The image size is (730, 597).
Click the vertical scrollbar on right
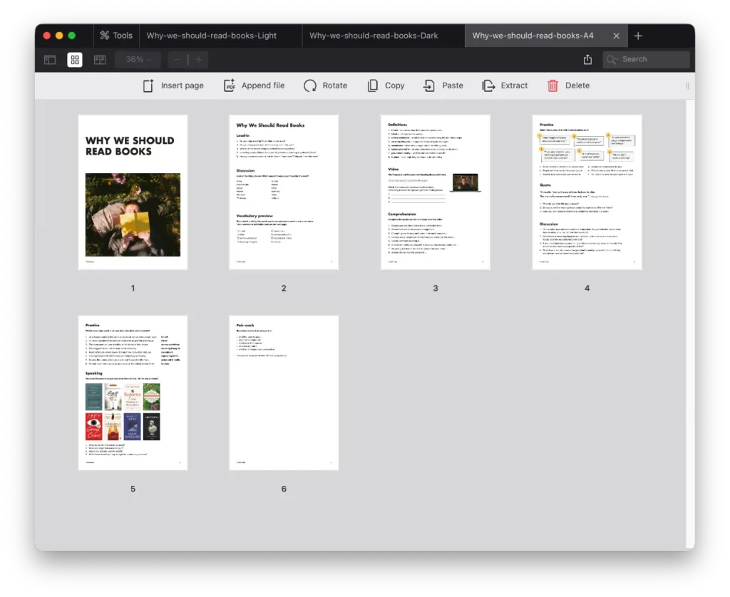click(x=690, y=324)
